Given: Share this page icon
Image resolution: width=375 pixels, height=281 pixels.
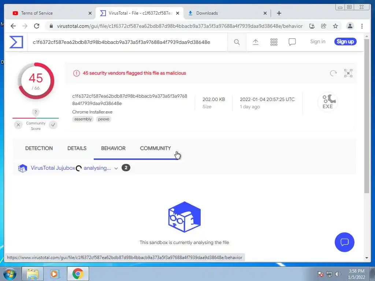Looking at the screenshot, I should (x=324, y=26).
